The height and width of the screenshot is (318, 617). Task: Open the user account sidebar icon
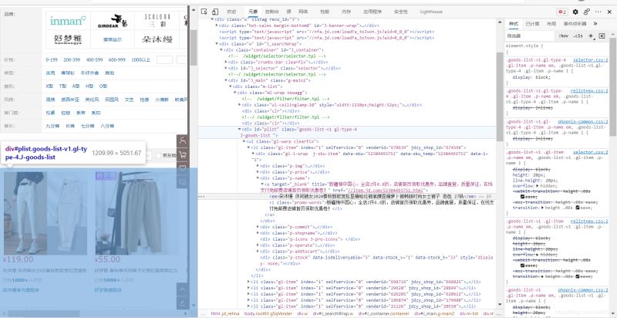tap(183, 140)
